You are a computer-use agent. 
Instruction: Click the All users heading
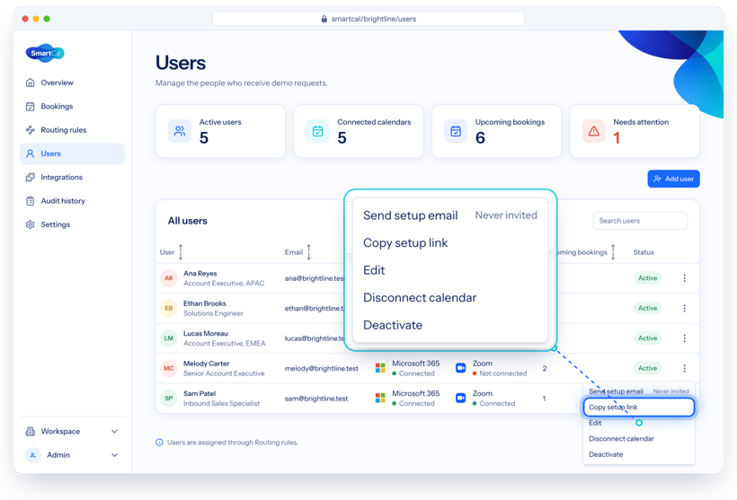(x=188, y=221)
